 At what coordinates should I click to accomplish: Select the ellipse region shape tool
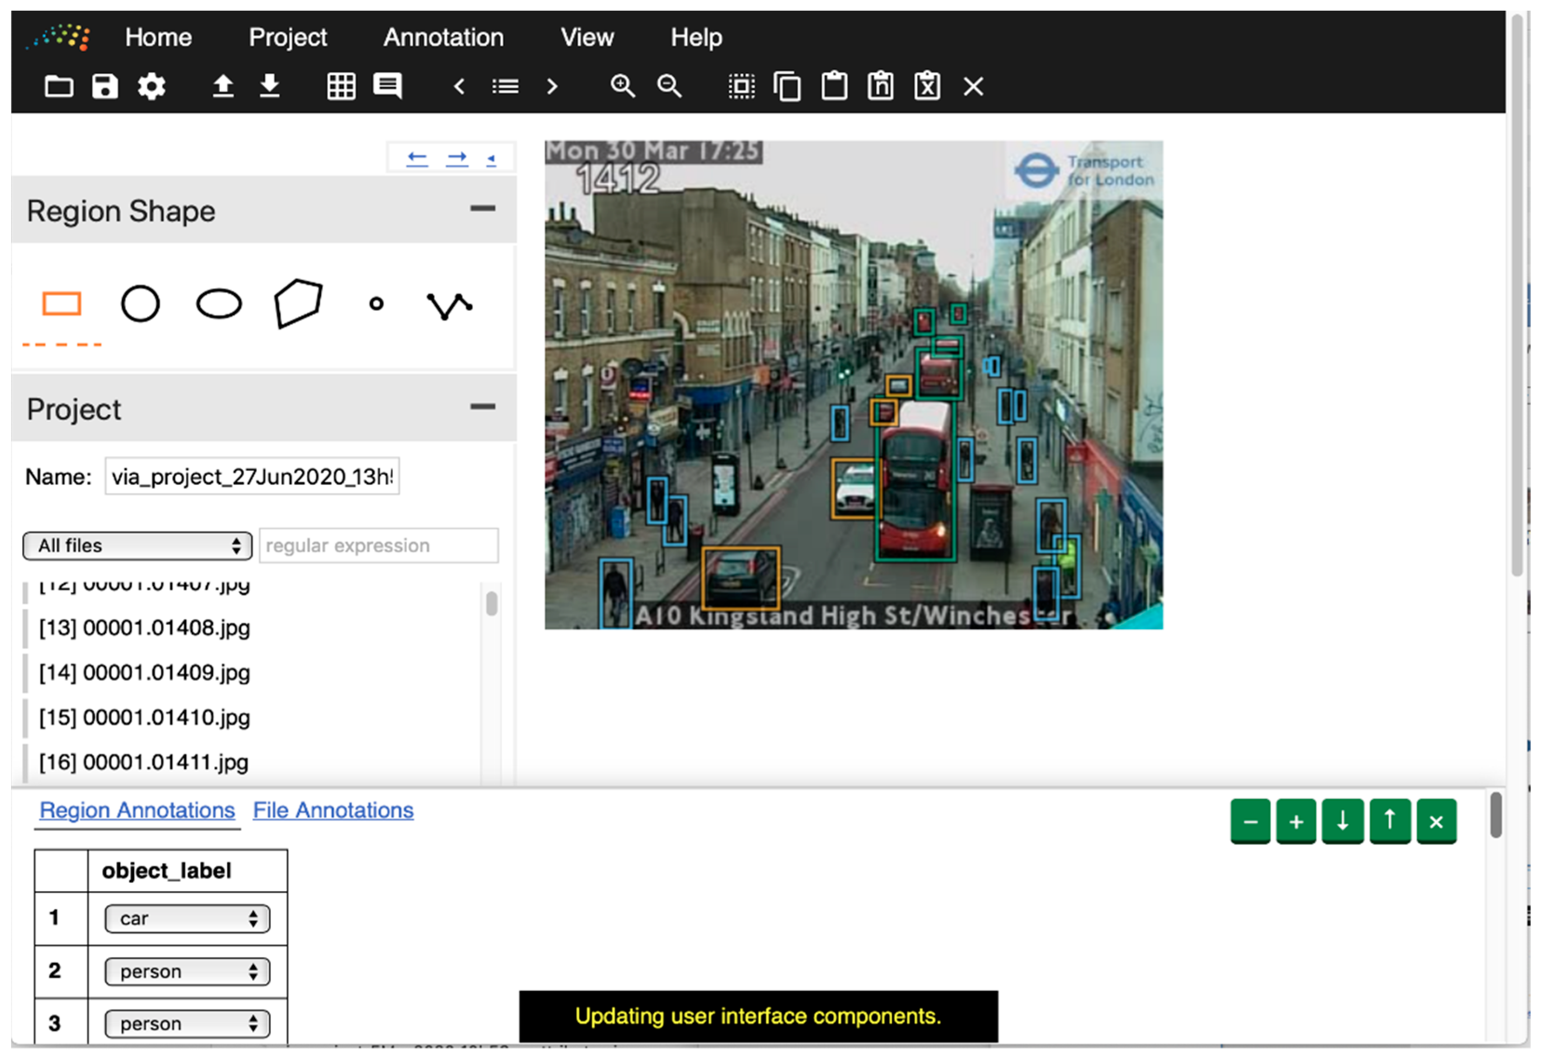pyautogui.click(x=219, y=304)
